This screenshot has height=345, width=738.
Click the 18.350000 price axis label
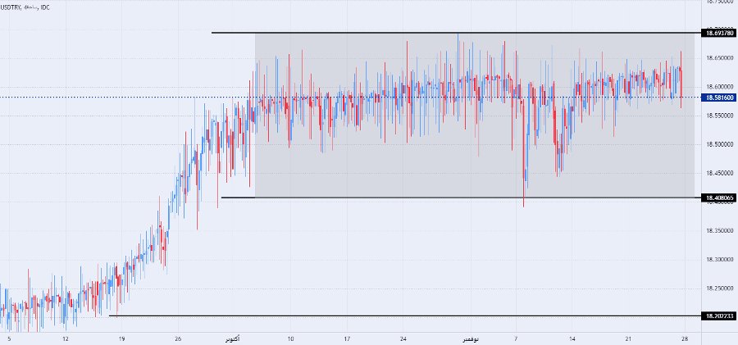720,230
